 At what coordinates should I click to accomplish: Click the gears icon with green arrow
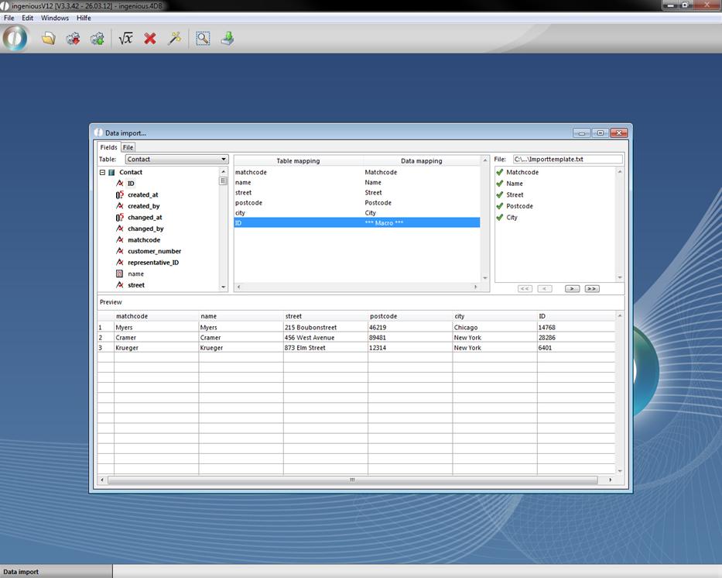tap(97, 38)
